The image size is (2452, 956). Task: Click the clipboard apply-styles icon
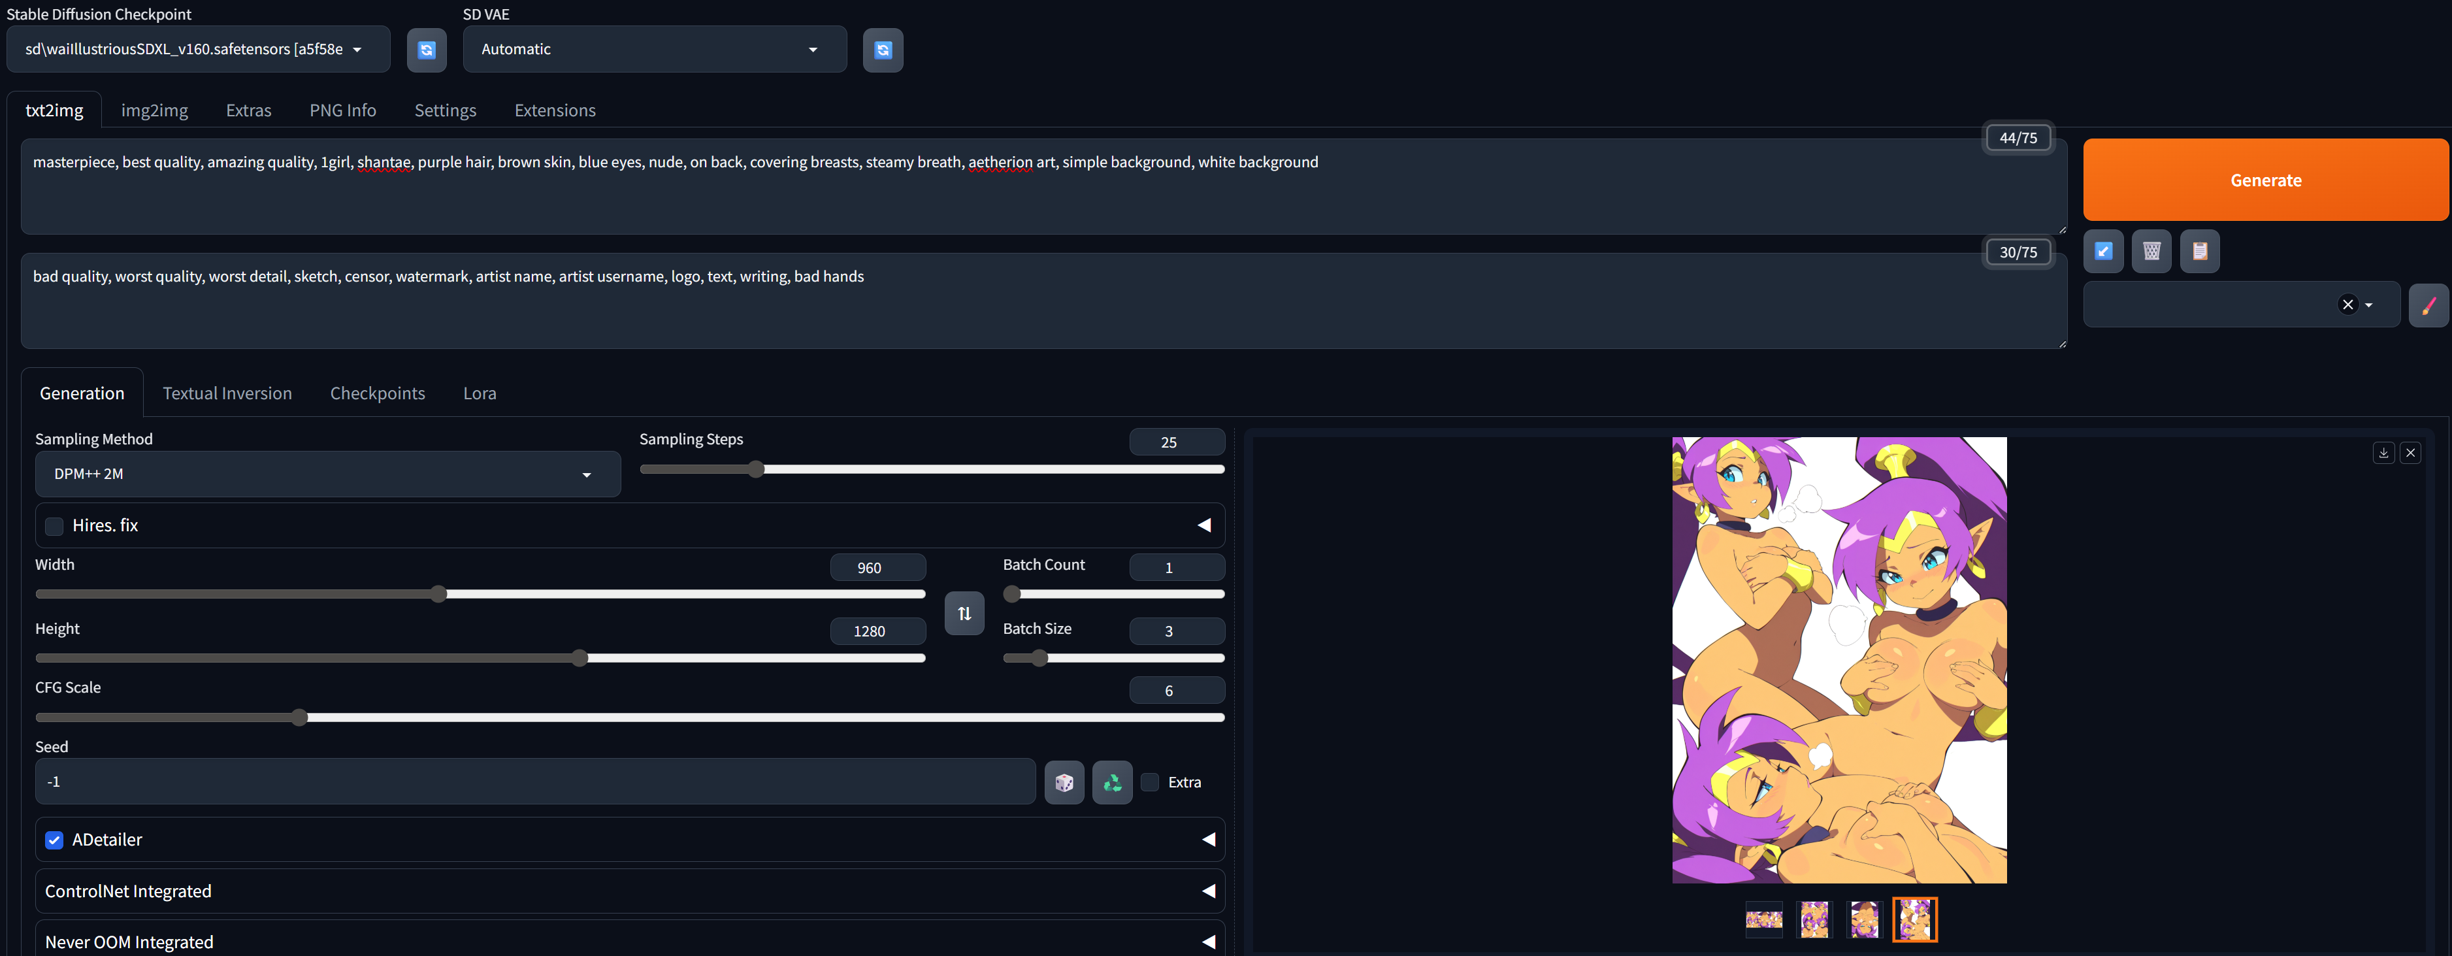pos(2199,252)
